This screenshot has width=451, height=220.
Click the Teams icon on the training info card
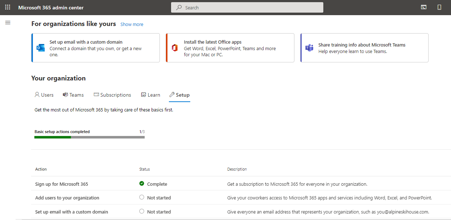tap(309, 48)
